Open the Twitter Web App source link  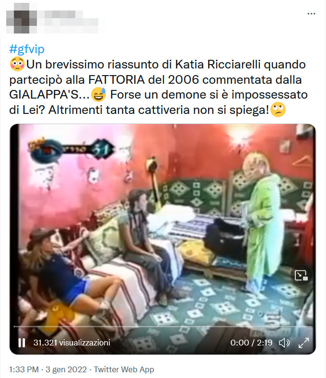click(124, 369)
